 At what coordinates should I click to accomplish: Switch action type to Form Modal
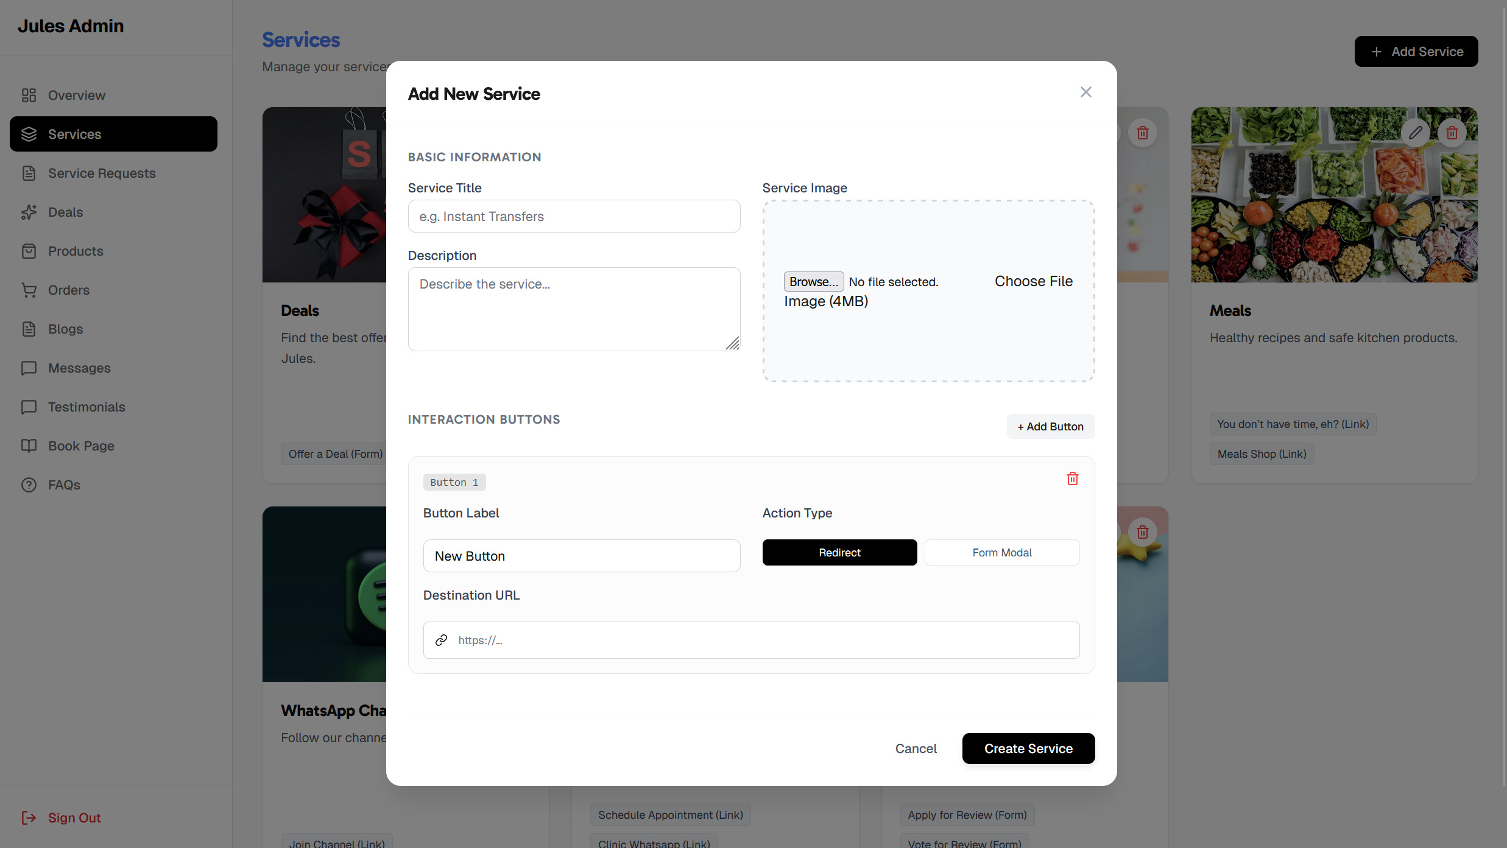pos(1001,552)
